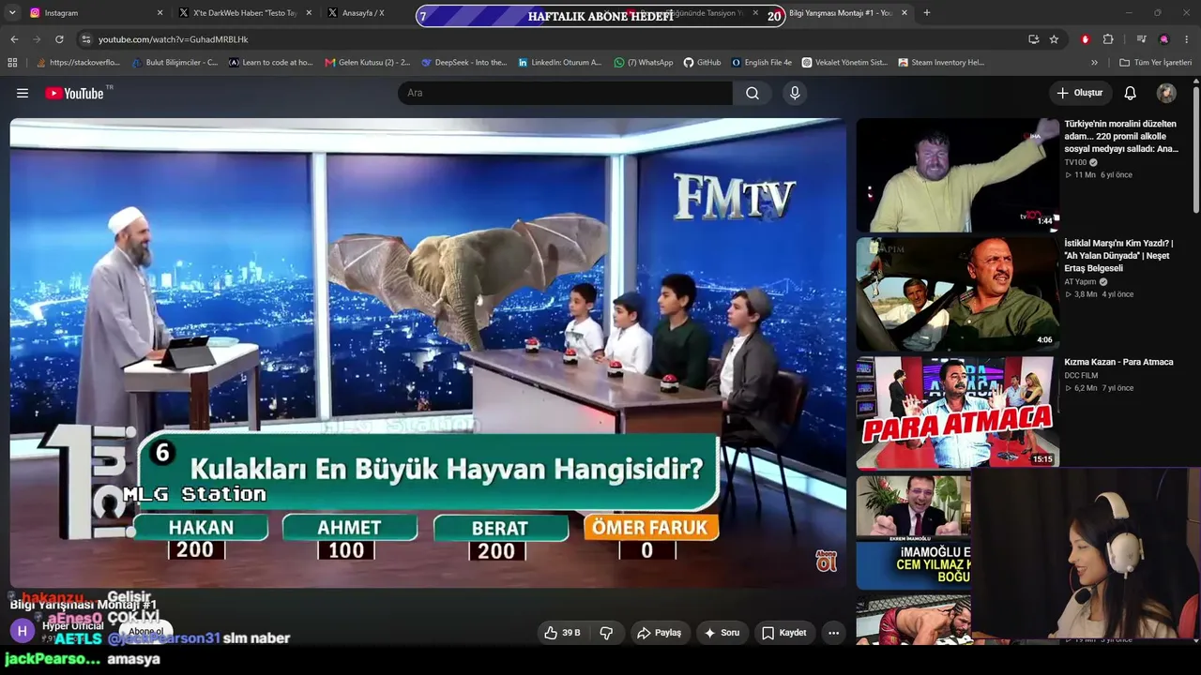Open the GitHub bookmark

[702, 63]
